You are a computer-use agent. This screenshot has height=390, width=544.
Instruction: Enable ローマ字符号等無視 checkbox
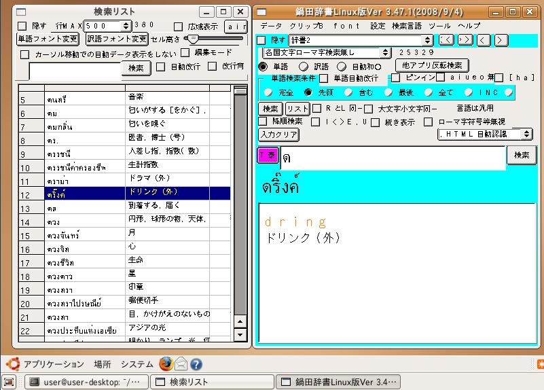428,122
